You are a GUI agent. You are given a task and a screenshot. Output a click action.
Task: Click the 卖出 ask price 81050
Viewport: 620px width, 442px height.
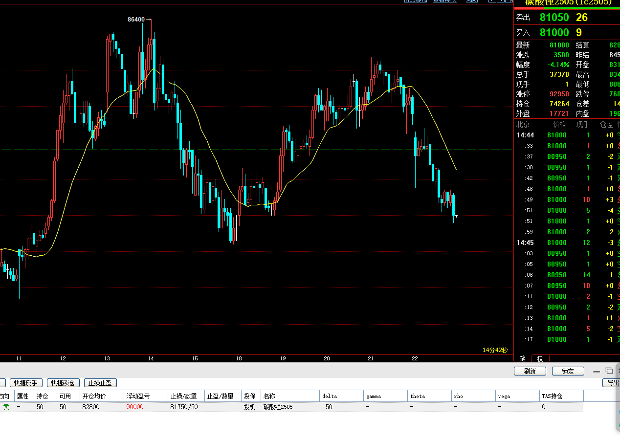pos(554,18)
